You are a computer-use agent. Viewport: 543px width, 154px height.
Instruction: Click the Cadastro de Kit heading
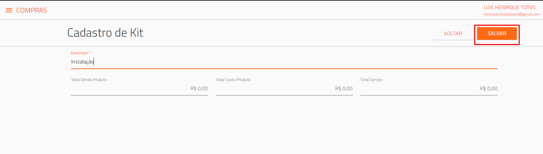tap(105, 33)
